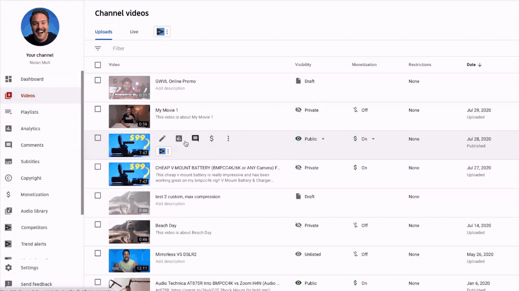This screenshot has width=519, height=291.
Task: Tick the checkbox for CHEAP V-MOUNT BATTERY video
Action: tap(98, 166)
